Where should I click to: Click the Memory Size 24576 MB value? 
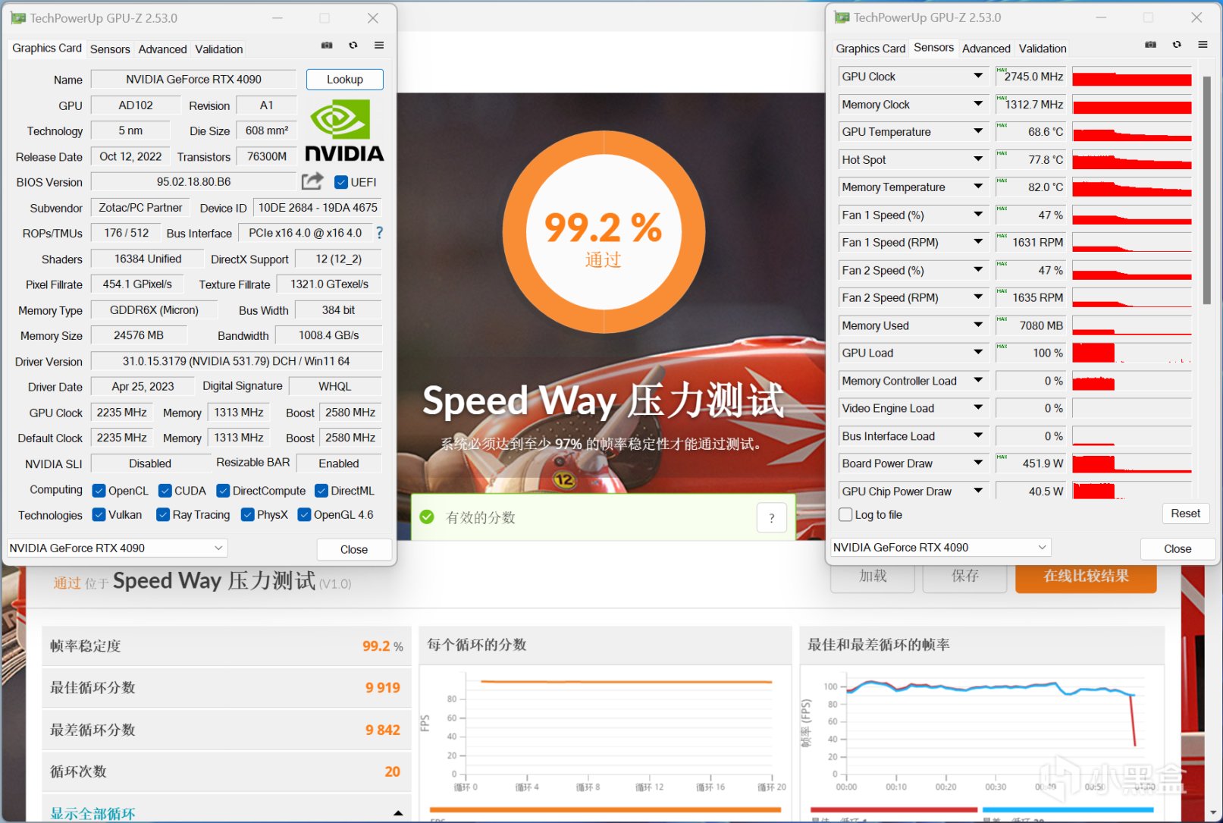(139, 335)
